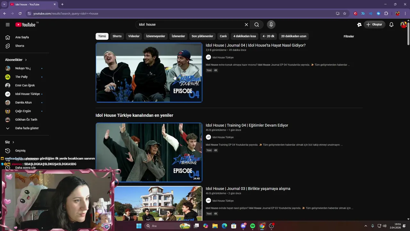Run search with the magnifier button
The width and height of the screenshot is (410, 231).
(257, 25)
